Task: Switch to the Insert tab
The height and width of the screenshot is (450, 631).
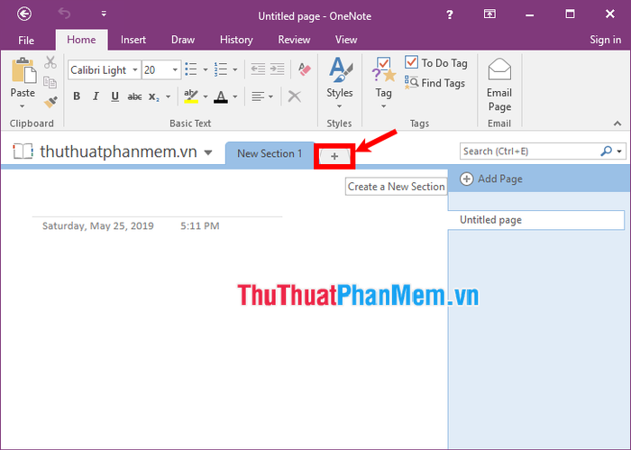Action: [133, 40]
